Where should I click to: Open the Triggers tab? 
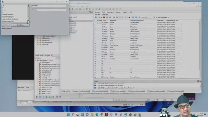(125, 12)
